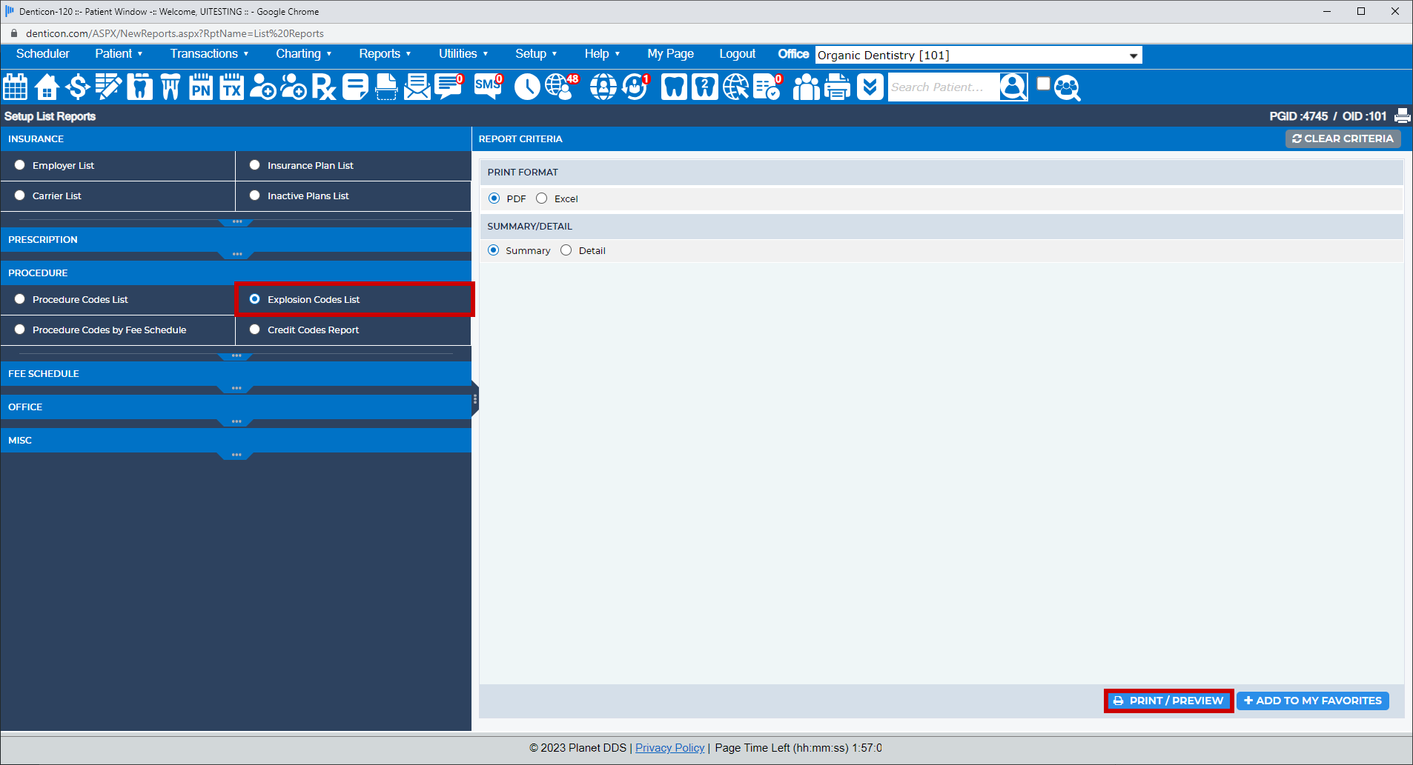Open the PN progress notes icon
1413x765 pixels.
click(x=200, y=87)
